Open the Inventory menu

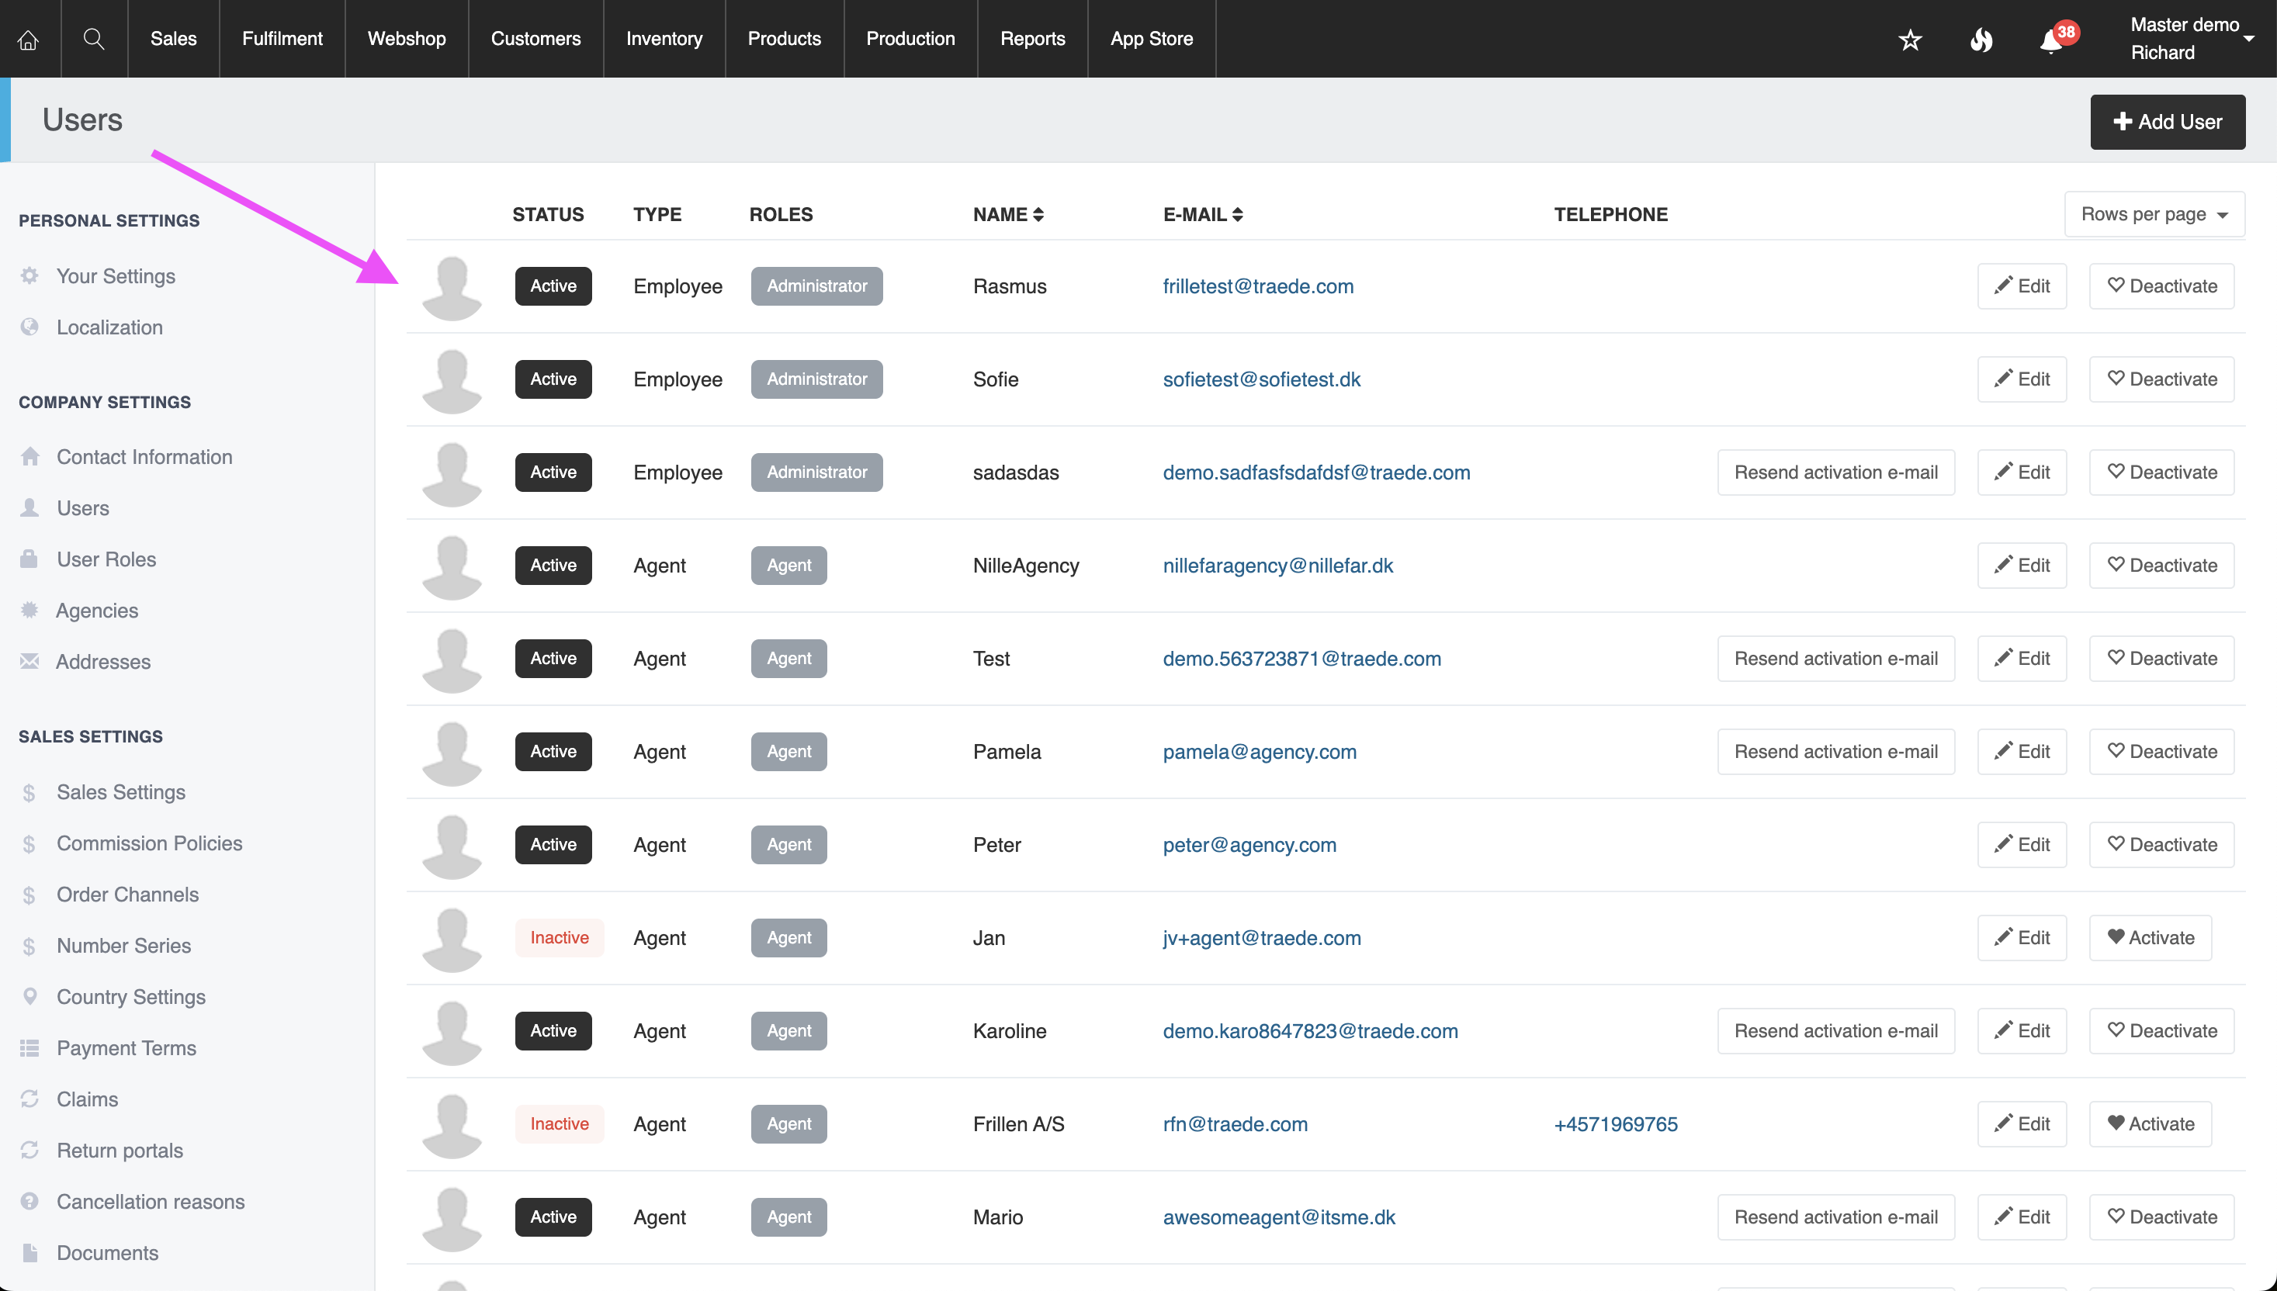pyautogui.click(x=664, y=39)
